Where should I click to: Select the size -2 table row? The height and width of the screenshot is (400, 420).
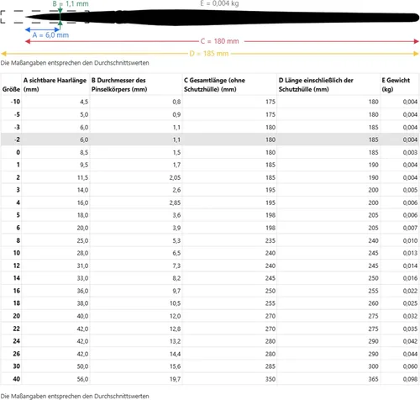(210, 139)
